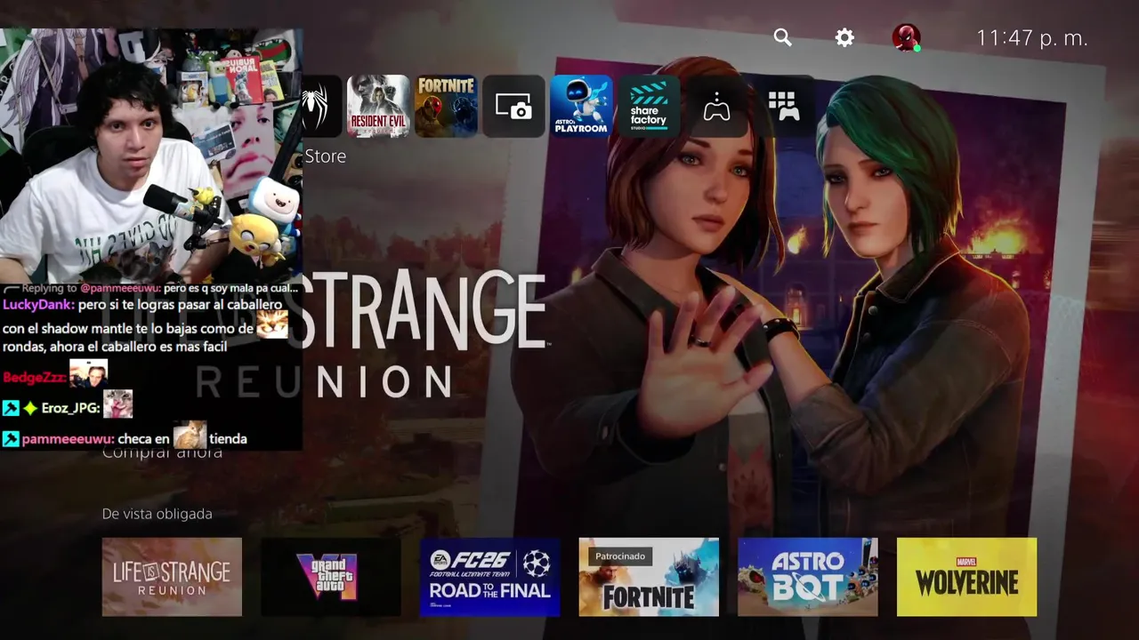This screenshot has height=640, width=1139.
Task: Launch the Fortnite game icon in top row
Action: [447, 106]
